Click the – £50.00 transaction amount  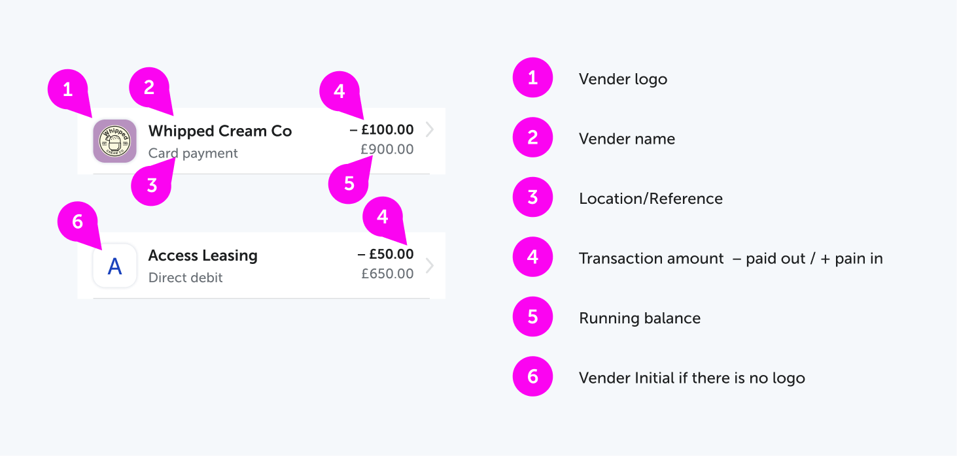385,254
